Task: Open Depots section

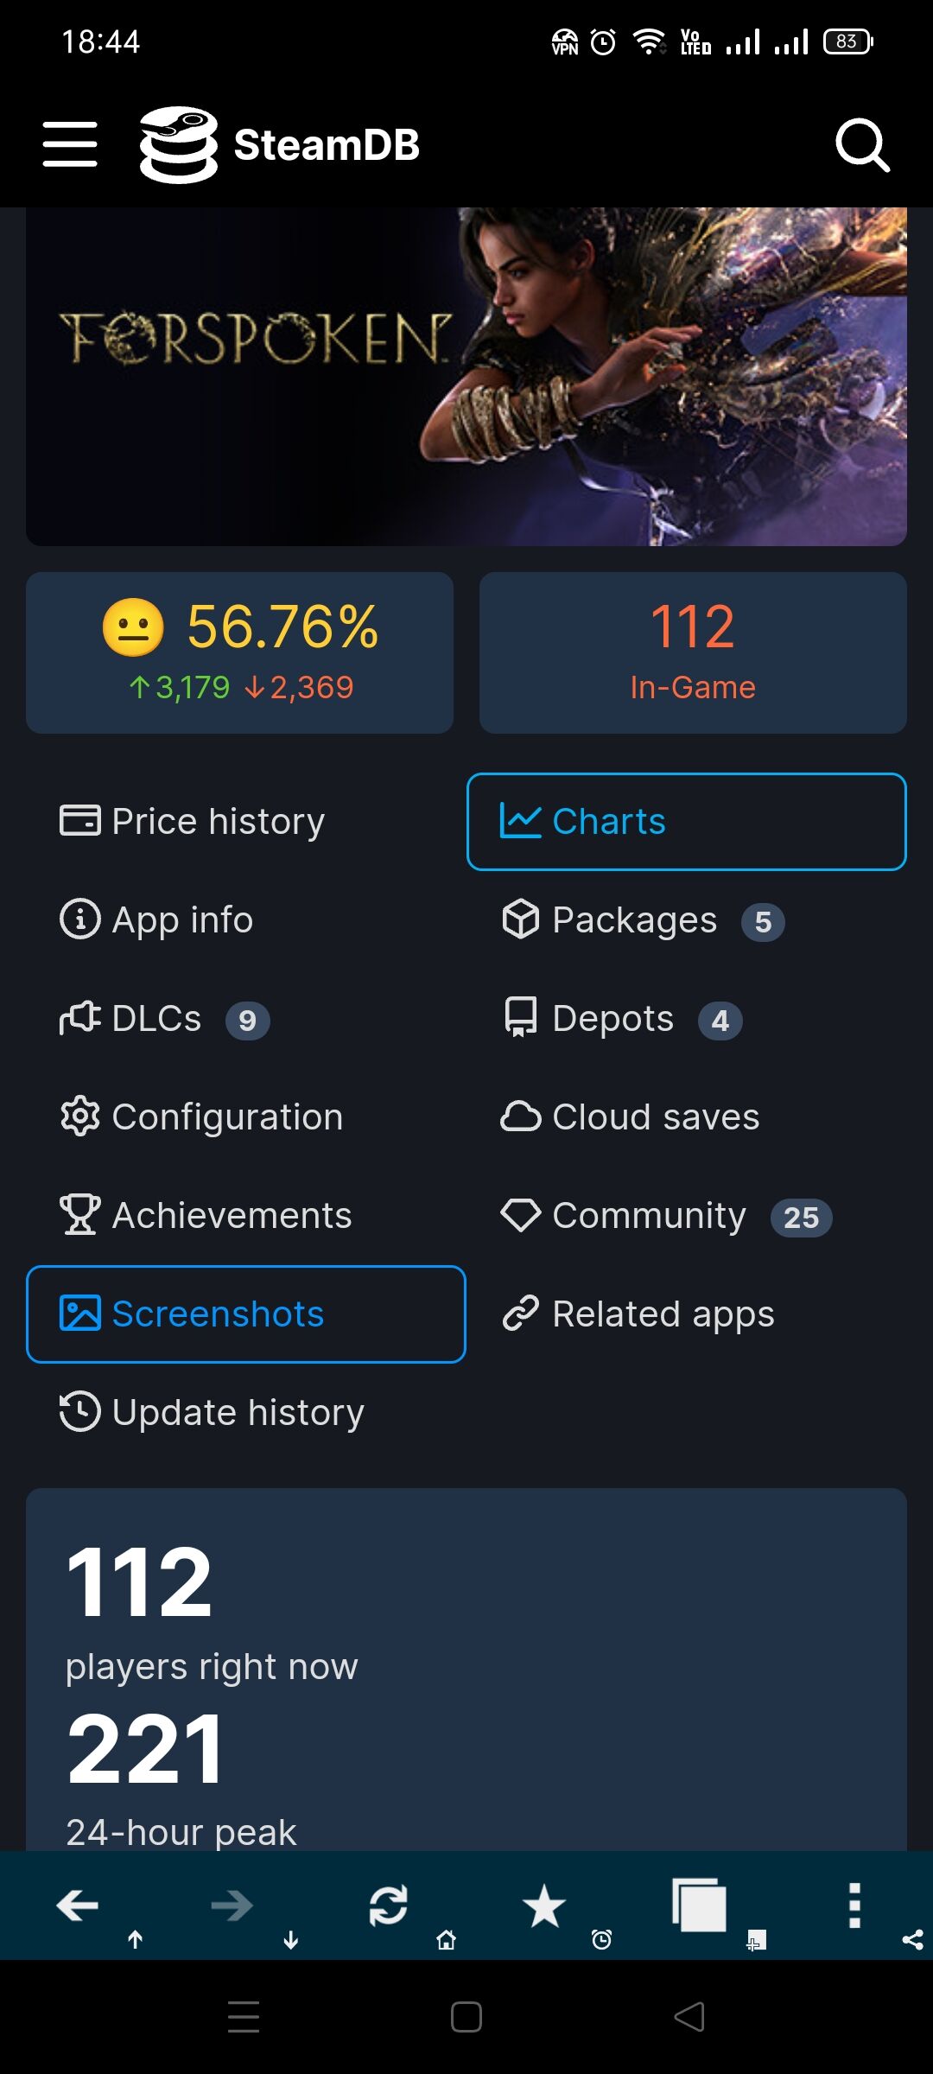Action: point(621,1019)
